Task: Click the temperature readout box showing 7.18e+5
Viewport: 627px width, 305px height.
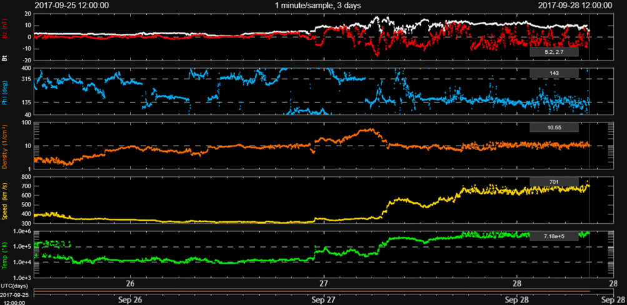Action: pos(554,236)
